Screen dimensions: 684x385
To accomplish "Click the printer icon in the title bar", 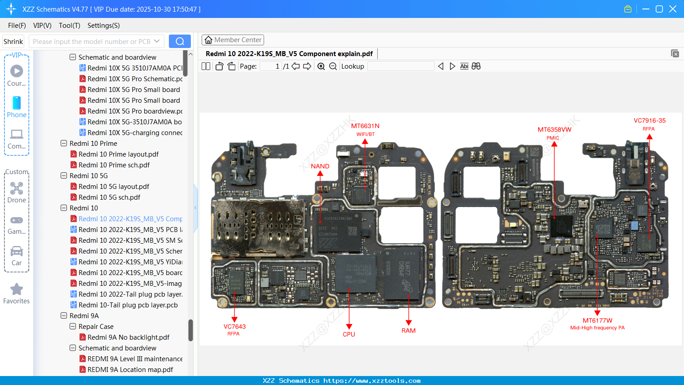I will (x=628, y=9).
